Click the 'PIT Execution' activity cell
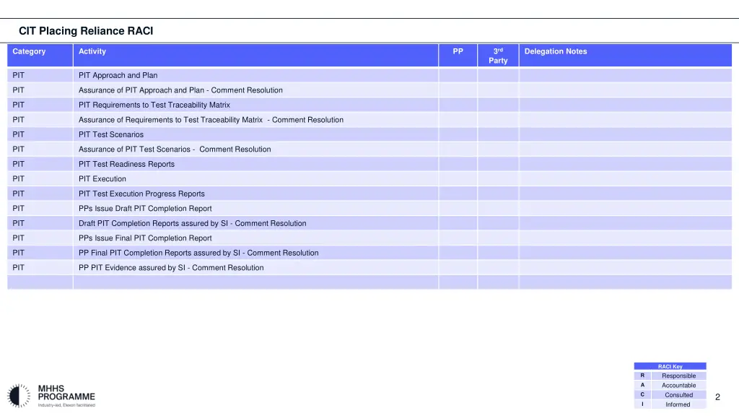 point(102,179)
